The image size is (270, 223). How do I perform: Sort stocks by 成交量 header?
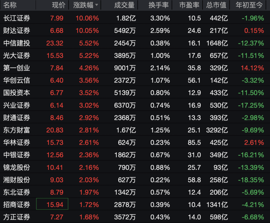[x=124, y=5]
